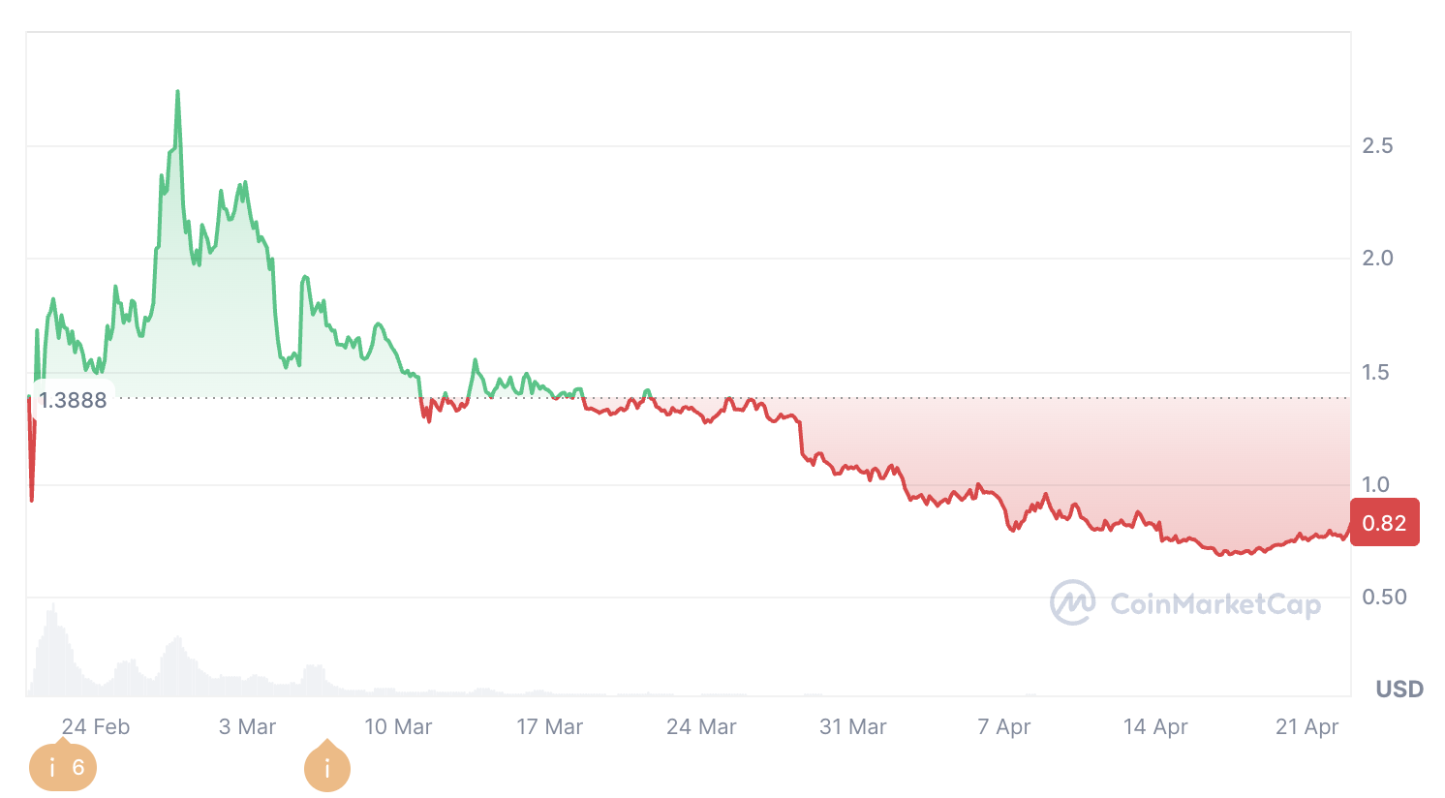Screen dimensions: 1445x798
Task: Open the single info marker after 3 Mar
Action: tap(327, 769)
